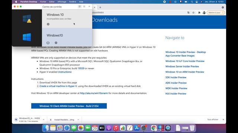Expand options for Windows10 VHDX download

[44, 120]
